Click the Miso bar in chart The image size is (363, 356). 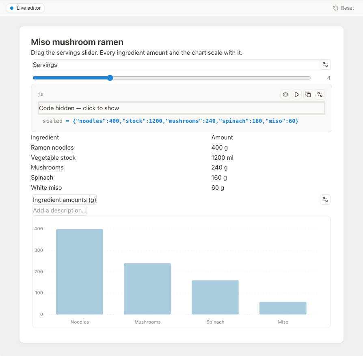tap(283, 308)
